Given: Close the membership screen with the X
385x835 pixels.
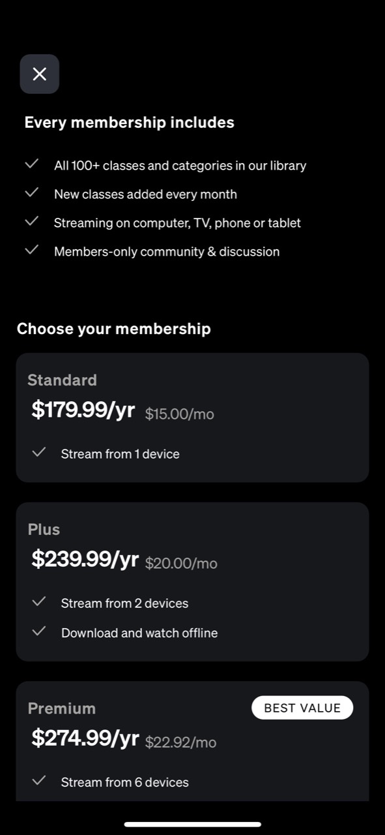Looking at the screenshot, I should [x=39, y=74].
